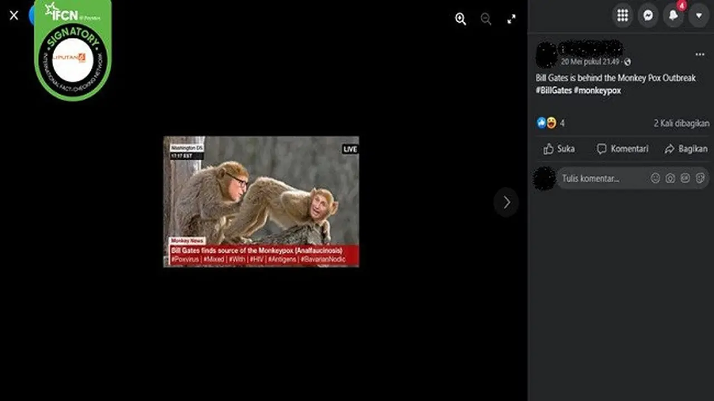Open the poster's profile picture
Screen dimensions: 714x401
coord(546,54)
